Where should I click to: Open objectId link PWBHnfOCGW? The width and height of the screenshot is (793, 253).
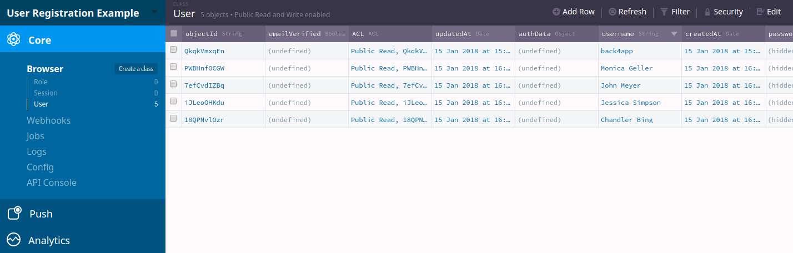pyautogui.click(x=204, y=68)
